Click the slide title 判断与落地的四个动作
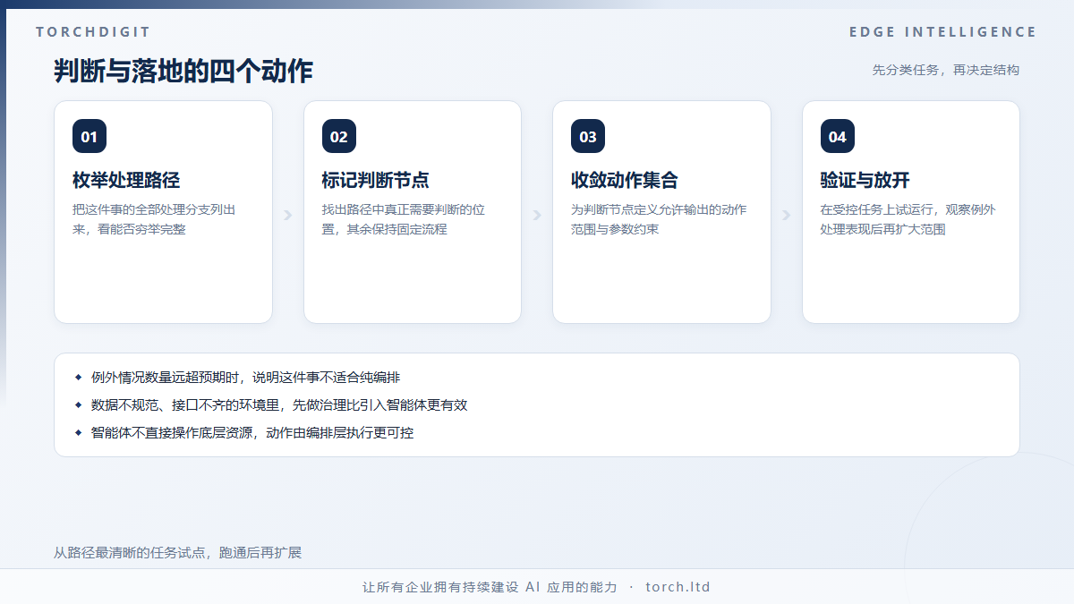This screenshot has width=1074, height=604. [183, 71]
